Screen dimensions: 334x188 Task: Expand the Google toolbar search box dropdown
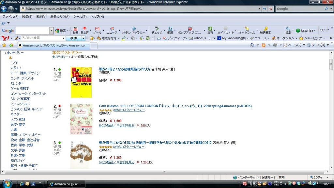51,30
